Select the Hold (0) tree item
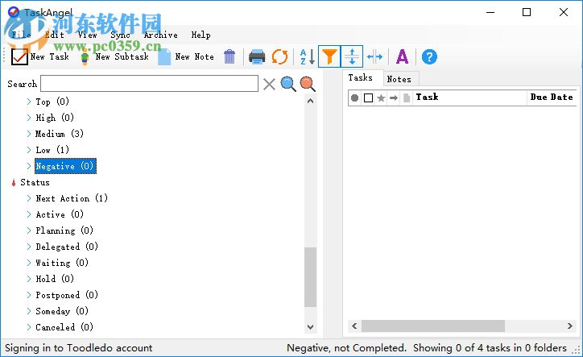The height and width of the screenshot is (357, 583). (x=55, y=279)
